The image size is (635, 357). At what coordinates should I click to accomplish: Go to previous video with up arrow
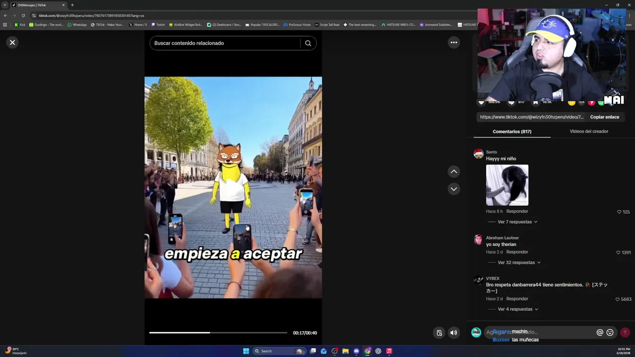point(453,172)
